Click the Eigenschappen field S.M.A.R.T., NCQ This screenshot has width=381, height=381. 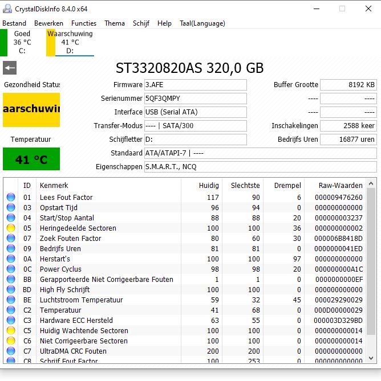tap(261, 167)
